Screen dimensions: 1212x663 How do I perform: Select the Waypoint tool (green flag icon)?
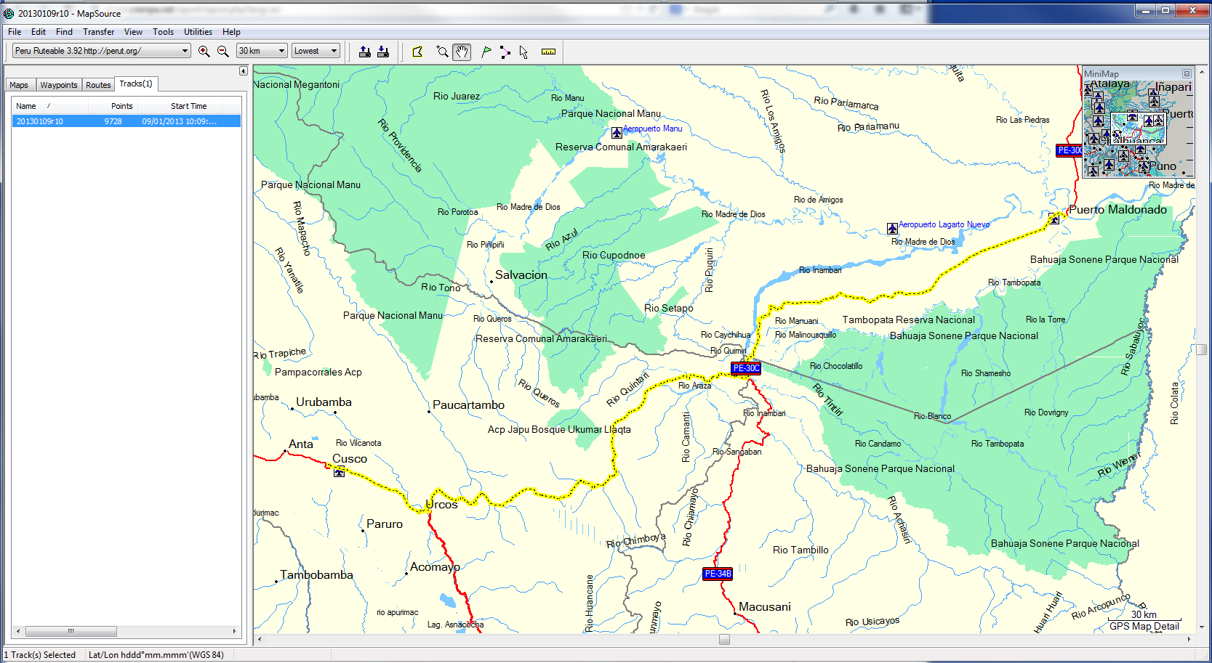point(486,51)
